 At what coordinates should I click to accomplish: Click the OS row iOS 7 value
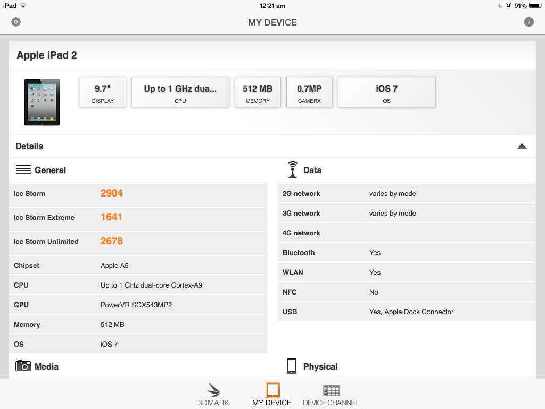(109, 344)
